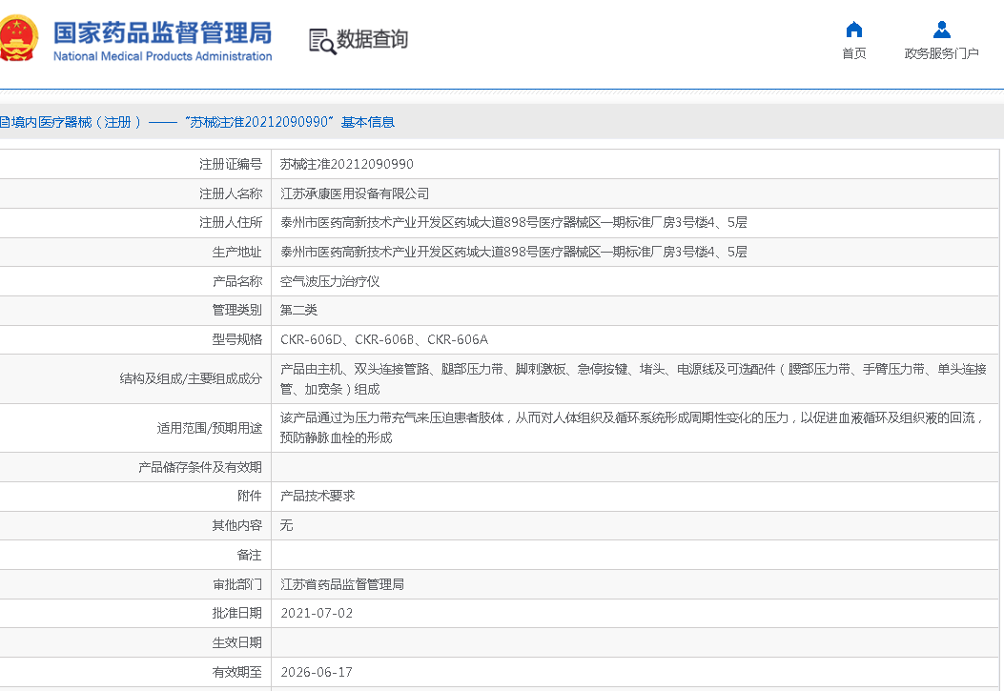The image size is (1004, 691).
Task: Click the 数据查询 magnifier document icon
Action: pos(322,40)
